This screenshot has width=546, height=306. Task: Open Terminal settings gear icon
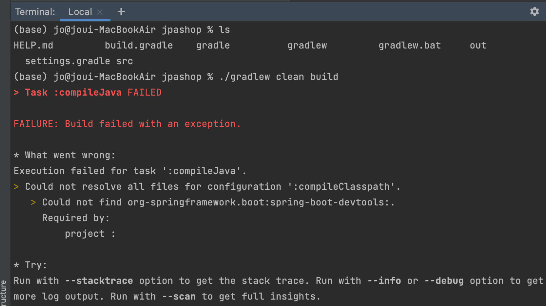[534, 12]
